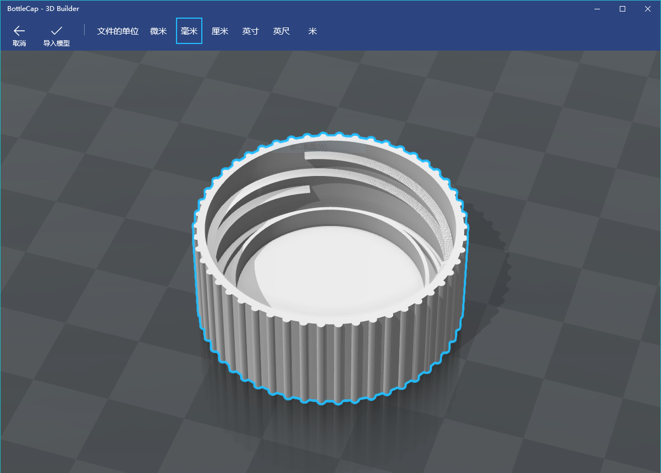Screen dimensions: 661x473
Task: Switch the unit to 米
Action: (x=312, y=31)
